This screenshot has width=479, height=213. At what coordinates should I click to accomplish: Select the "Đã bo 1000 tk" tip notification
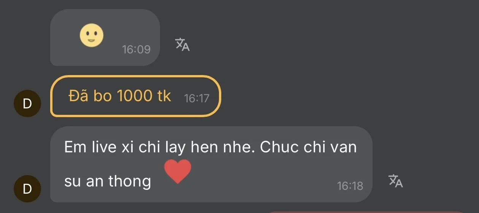coord(135,96)
